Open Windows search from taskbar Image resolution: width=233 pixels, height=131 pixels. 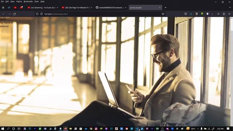[8, 129]
